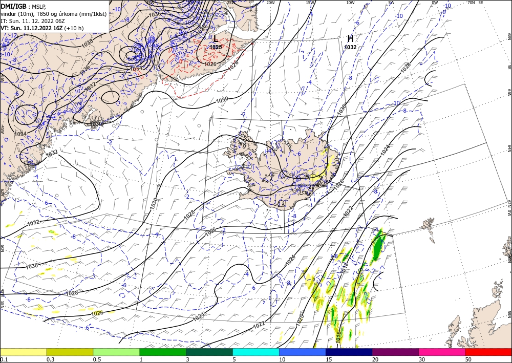Click the 20W longitude label at top
The image size is (512, 363).
point(270,3)
